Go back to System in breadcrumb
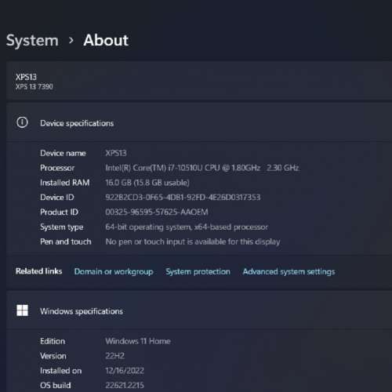Viewport: 392px width, 392px height. pos(32,41)
